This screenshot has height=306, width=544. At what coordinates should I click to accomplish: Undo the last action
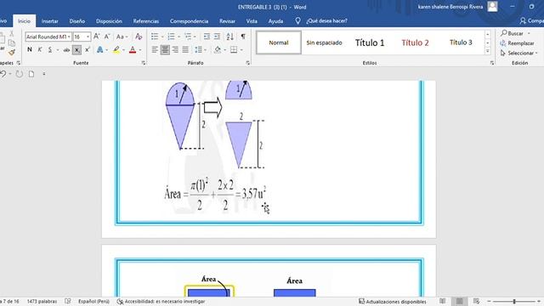click(3, 74)
